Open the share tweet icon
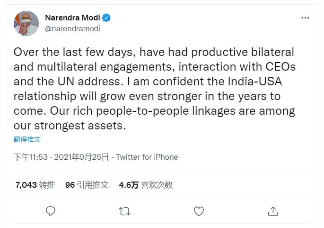Image resolution: width=324 pixels, height=228 pixels. [x=273, y=211]
